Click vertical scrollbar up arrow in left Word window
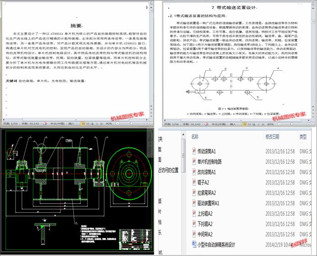Image resolution: width=317 pixels, height=256 pixels. point(151,7)
